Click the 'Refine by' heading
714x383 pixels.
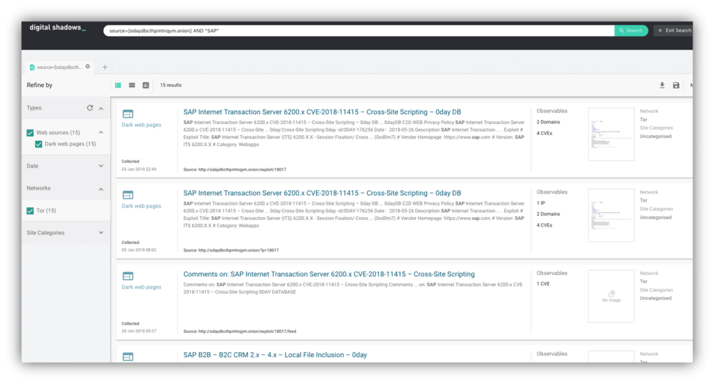(40, 85)
